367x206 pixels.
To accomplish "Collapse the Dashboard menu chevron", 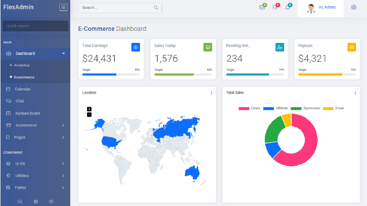I will [x=63, y=53].
